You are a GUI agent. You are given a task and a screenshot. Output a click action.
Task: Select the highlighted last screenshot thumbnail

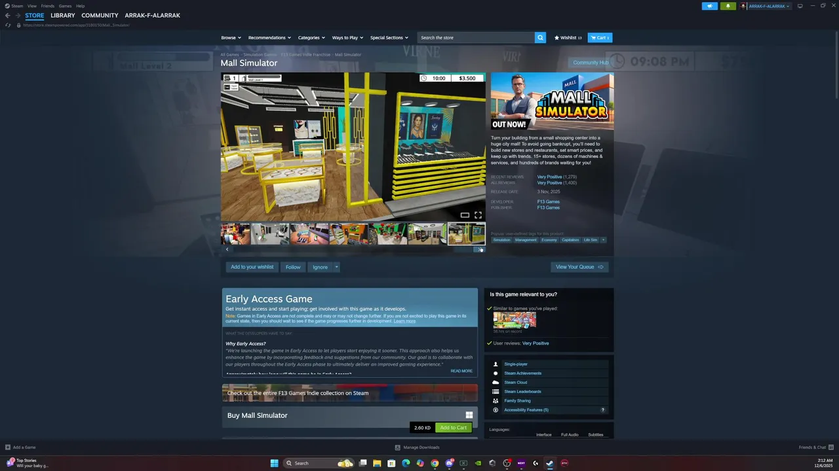[466, 234]
